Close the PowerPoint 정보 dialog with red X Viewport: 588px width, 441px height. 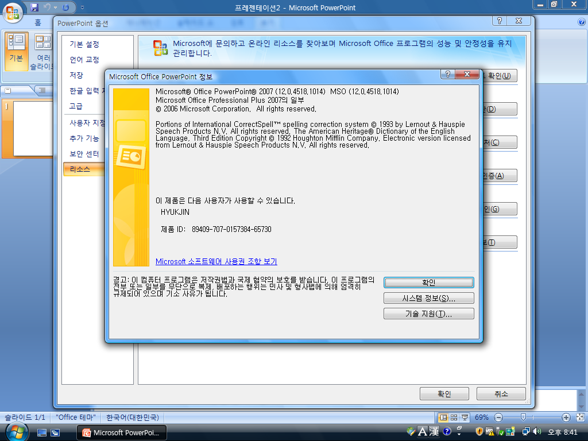(x=467, y=74)
